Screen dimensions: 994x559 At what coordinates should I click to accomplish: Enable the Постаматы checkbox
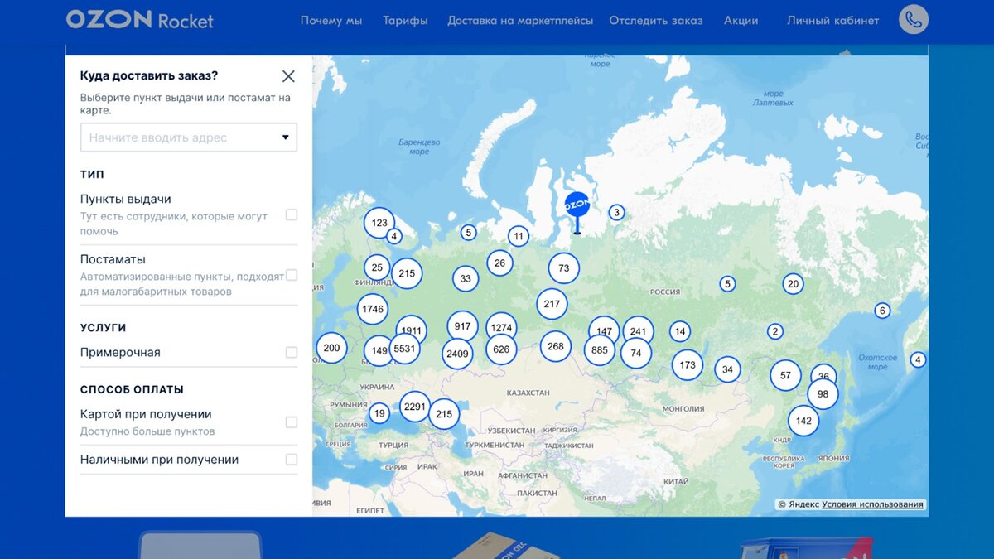[292, 275]
